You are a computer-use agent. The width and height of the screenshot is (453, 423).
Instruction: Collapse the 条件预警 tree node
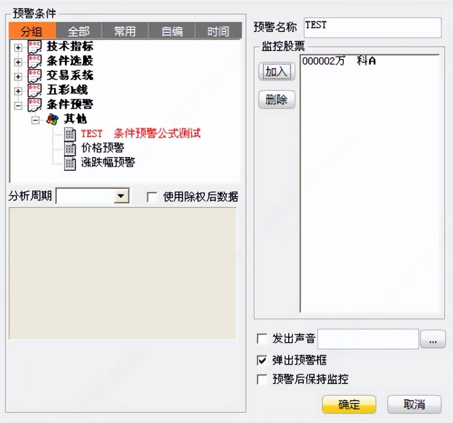coord(18,106)
